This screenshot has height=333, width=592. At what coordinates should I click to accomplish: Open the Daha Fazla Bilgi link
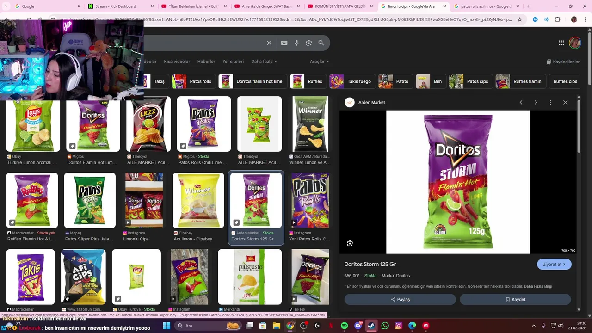538,286
